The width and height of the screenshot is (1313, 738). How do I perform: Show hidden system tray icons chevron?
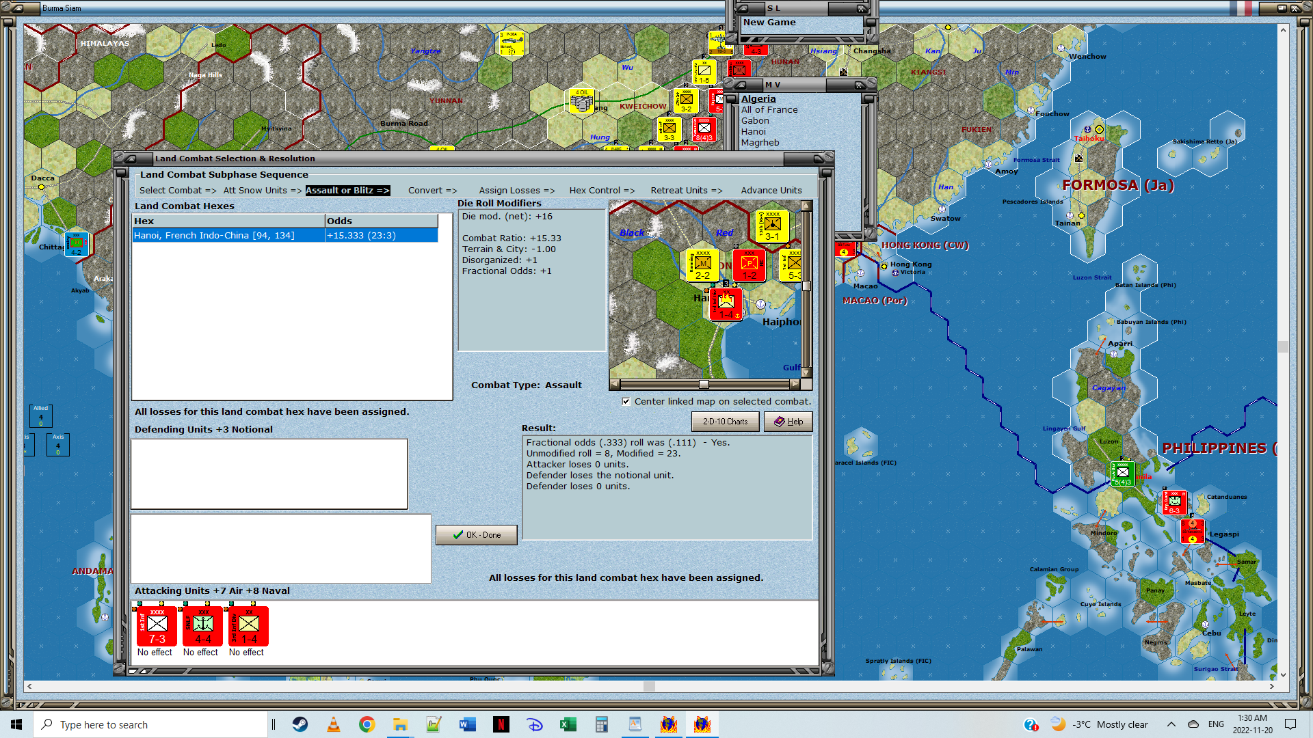pos(1171,724)
